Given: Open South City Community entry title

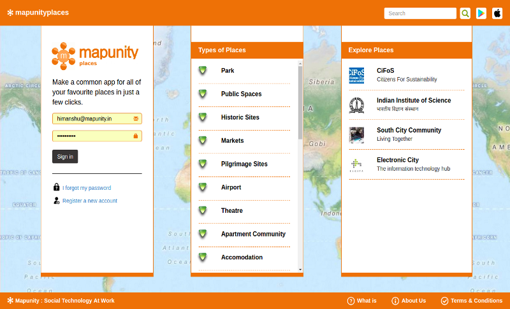Looking at the screenshot, I should click(x=409, y=131).
